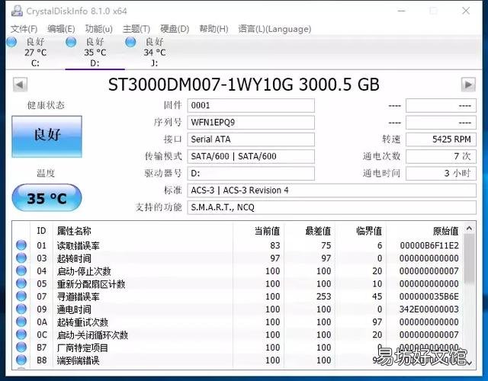
Task: Click the power on count field 7 次
Action: (441, 156)
